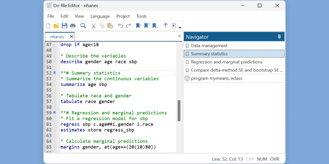Viewport: 329px width, 164px height.
Task: Create a new do-file
Action: point(48,26)
